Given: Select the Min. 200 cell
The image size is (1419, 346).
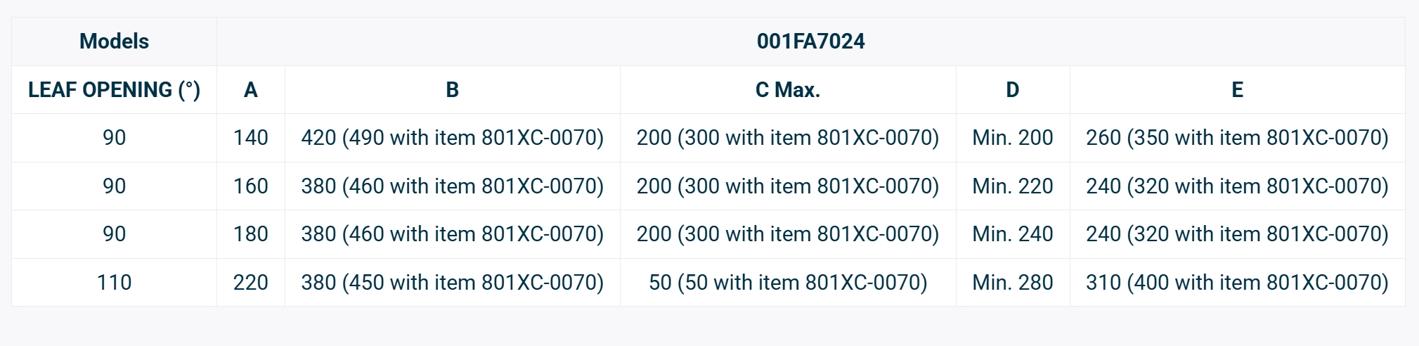Looking at the screenshot, I should (1012, 138).
